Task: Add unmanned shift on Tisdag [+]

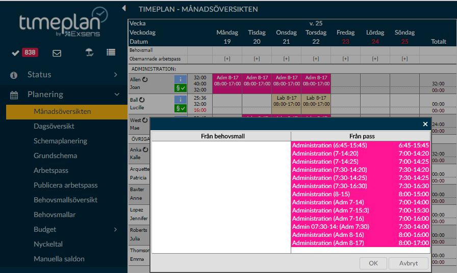Action: (257, 58)
